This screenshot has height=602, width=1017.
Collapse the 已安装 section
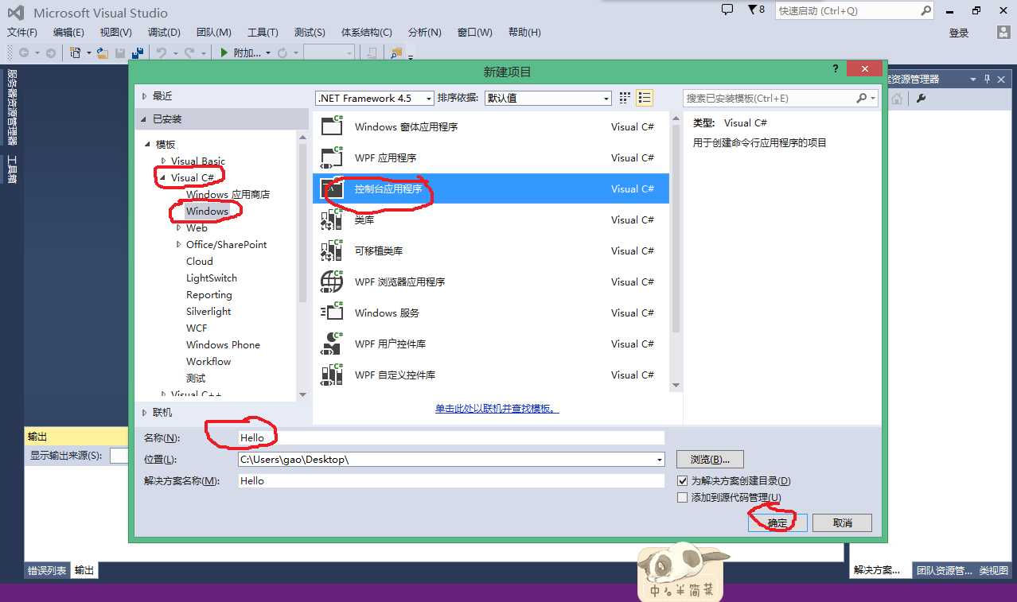point(144,118)
